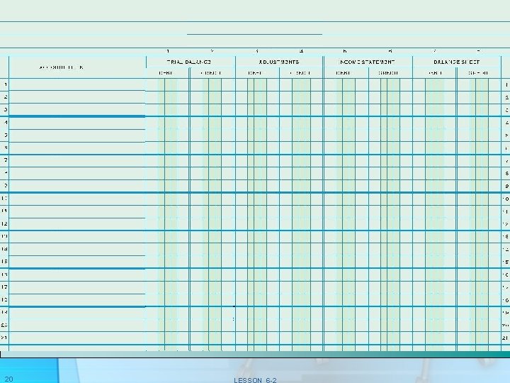Select line number 7 beside Account Title column

pyautogui.click(x=6, y=160)
